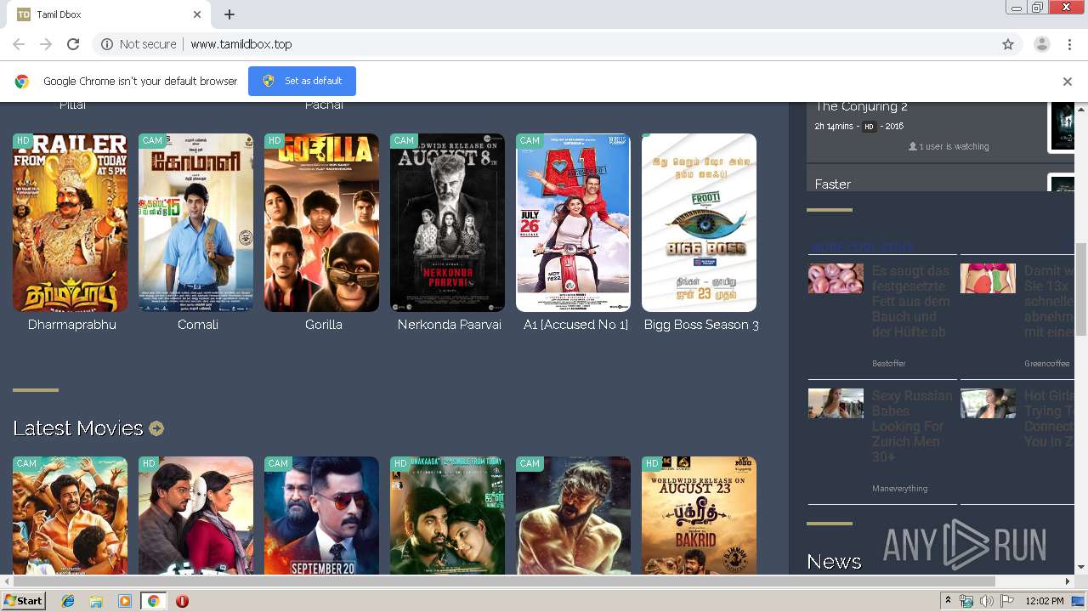Open Bakrid August 23 movie poster

pos(699,516)
